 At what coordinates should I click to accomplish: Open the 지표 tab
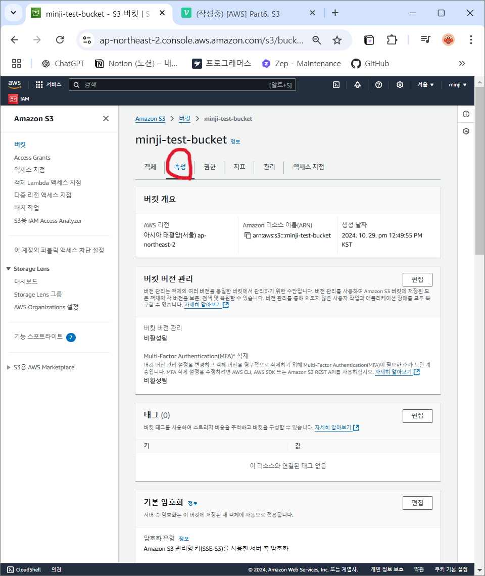(x=239, y=167)
